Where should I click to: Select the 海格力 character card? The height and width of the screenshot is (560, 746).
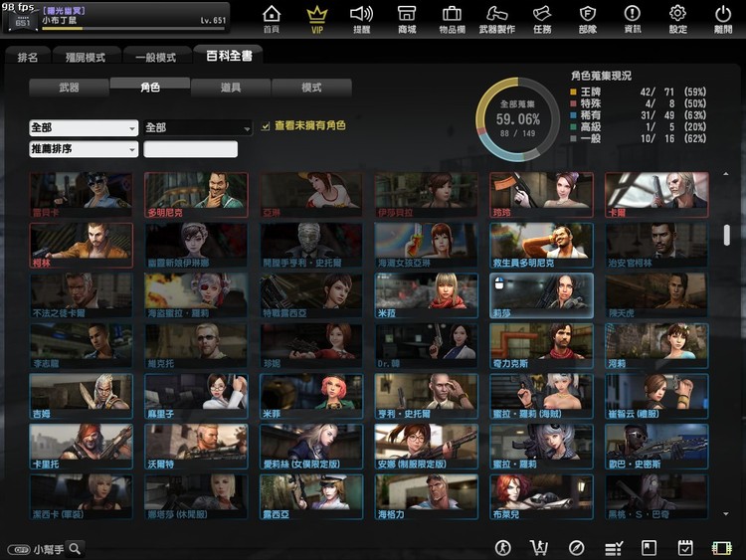click(x=427, y=496)
